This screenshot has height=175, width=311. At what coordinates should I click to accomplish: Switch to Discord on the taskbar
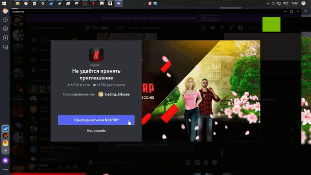pyautogui.click(x=119, y=3)
